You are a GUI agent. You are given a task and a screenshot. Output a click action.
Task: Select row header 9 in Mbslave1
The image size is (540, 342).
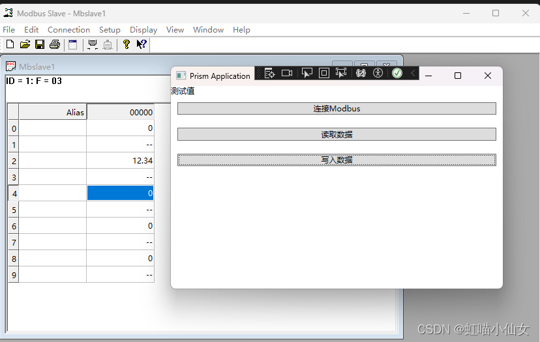coord(14,274)
